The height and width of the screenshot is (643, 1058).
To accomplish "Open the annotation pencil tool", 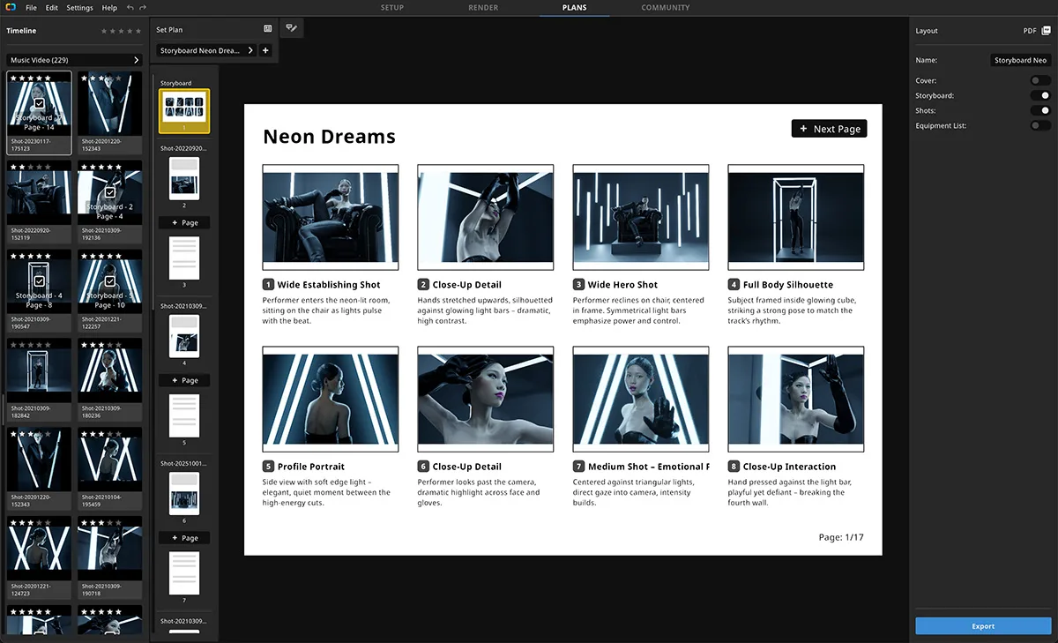I will coord(291,28).
